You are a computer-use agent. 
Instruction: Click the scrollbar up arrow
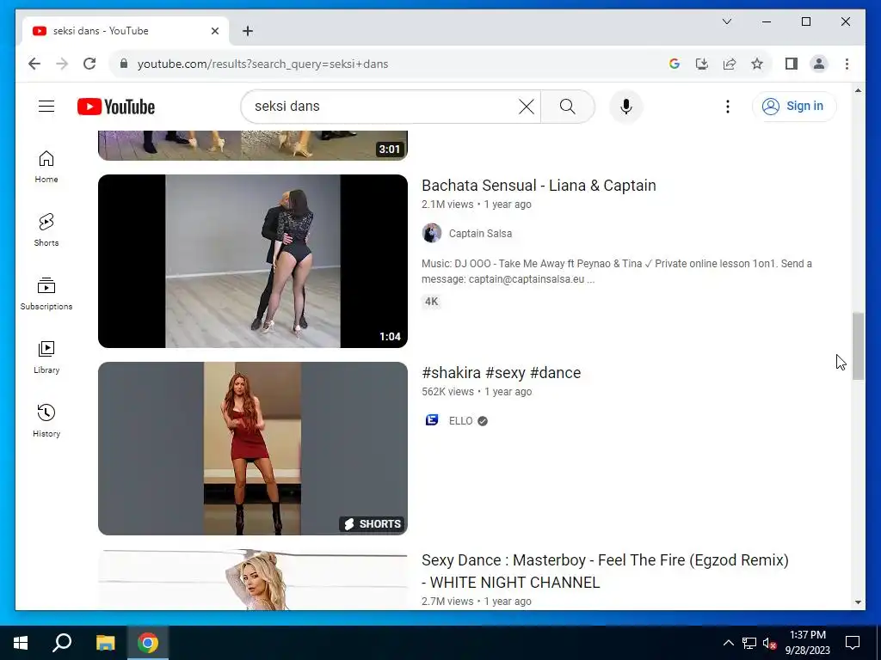pyautogui.click(x=858, y=90)
